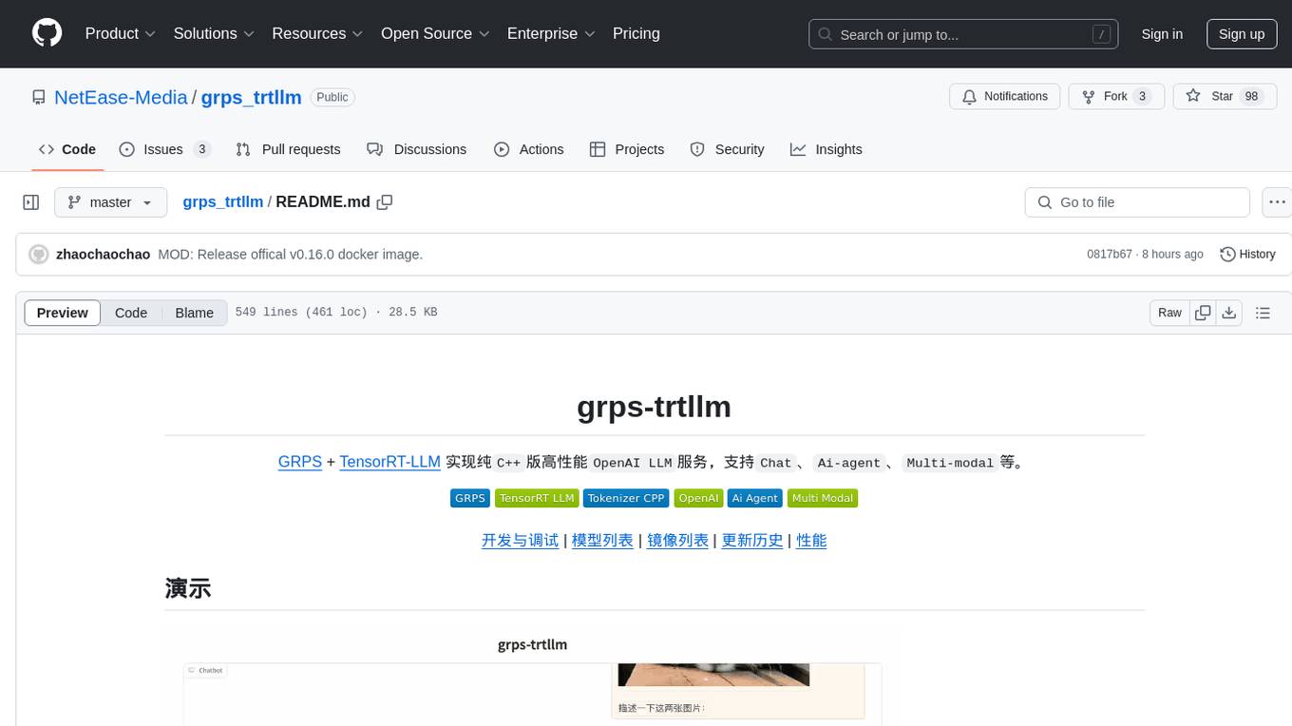Image resolution: width=1292 pixels, height=726 pixels.
Task: Click the Sign in link
Action: (1162, 34)
